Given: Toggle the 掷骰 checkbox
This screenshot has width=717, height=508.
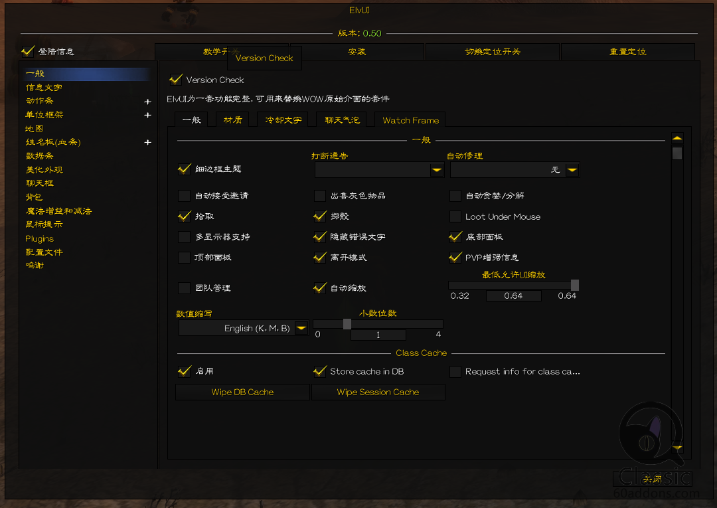Looking at the screenshot, I should [319, 216].
